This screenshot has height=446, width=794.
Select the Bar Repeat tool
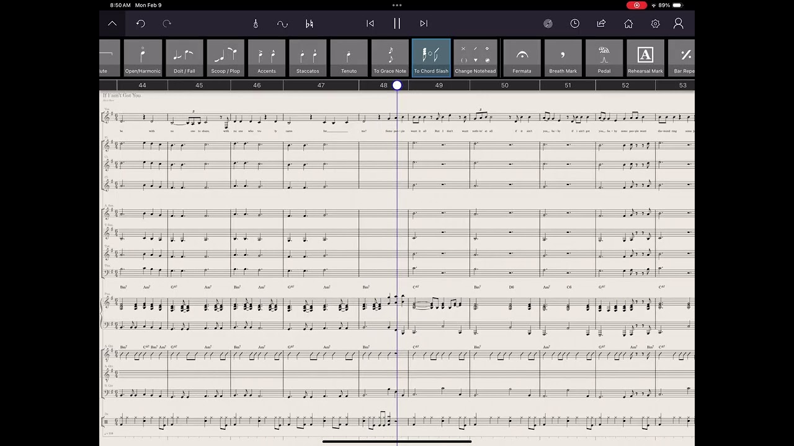(682, 58)
